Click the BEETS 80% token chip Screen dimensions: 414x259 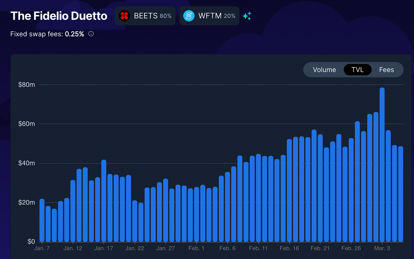(145, 16)
